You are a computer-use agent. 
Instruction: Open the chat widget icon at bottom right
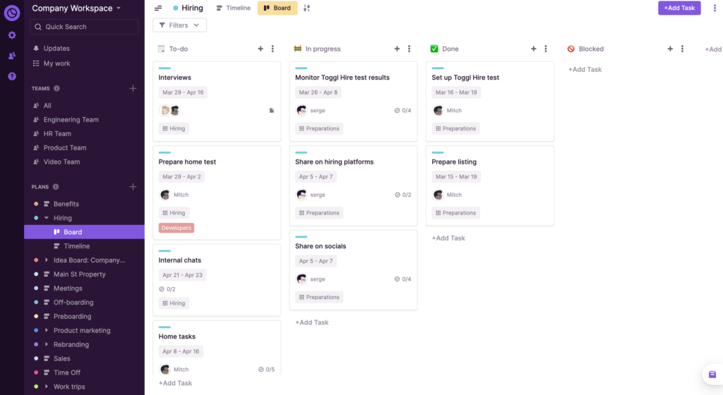click(712, 375)
